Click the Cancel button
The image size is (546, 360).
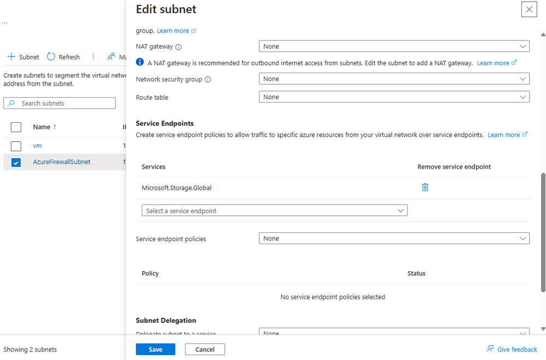coord(205,349)
